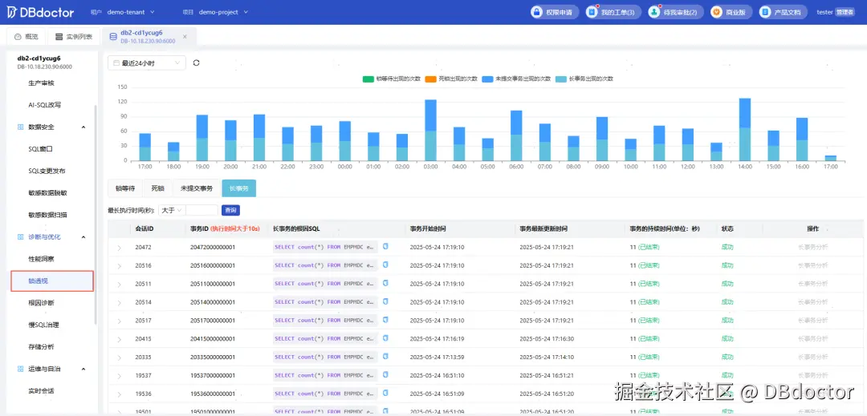Viewport: 867px width, 416px height.
Task: Open 根因诊断 in sidebar
Action: click(42, 303)
